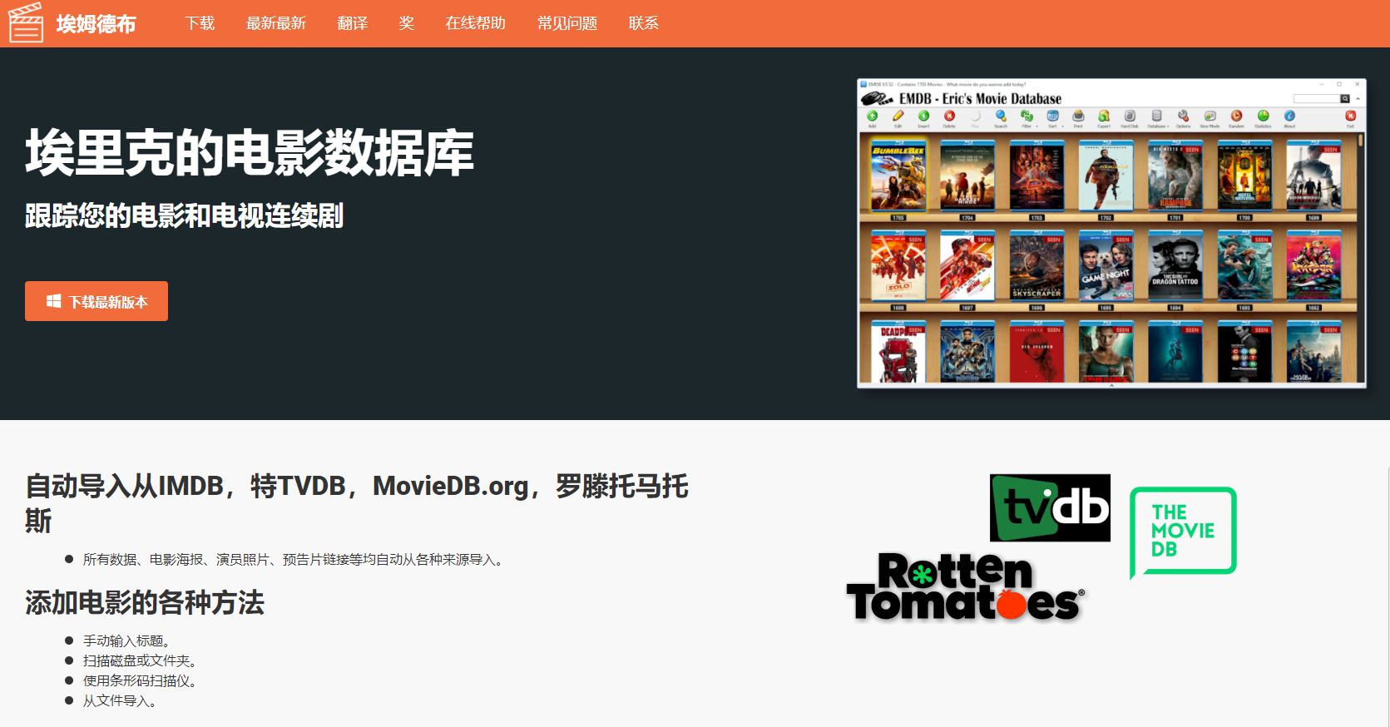Click the EMDB - Eric's Movie Database title text
Image resolution: width=1390 pixels, height=727 pixels.
click(x=980, y=99)
